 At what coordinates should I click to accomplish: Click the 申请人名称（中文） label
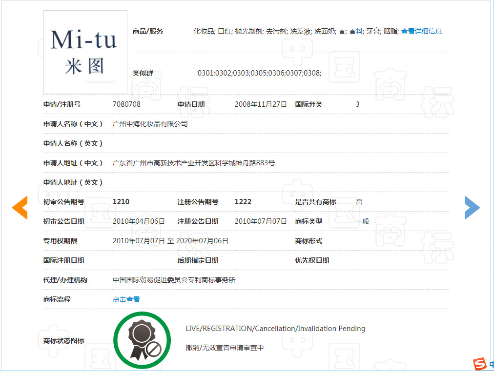(73, 124)
